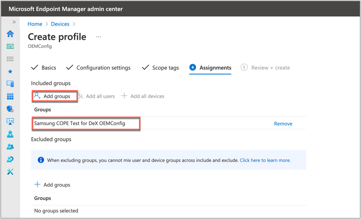
Task: Open Troubleshooting tools icon in sidebar
Action: pos(10,172)
